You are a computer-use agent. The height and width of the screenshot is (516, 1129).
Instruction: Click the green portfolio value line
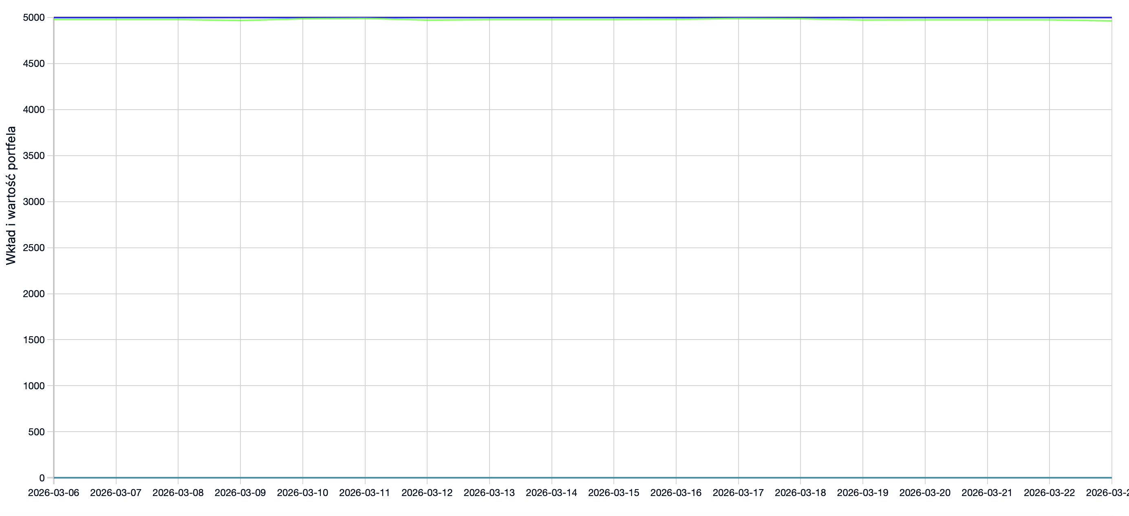tap(240, 21)
